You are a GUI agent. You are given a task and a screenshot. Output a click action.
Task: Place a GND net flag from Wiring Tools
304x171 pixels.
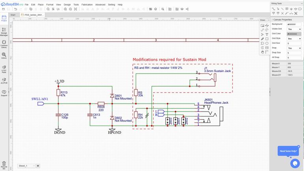pos(291,9)
